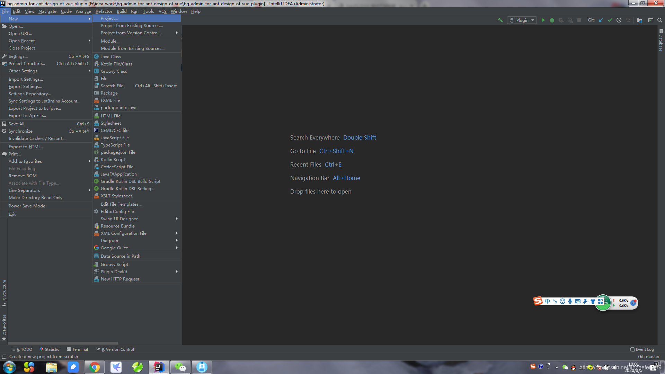Open Sogou IME soft keyboard icon

[578, 302]
